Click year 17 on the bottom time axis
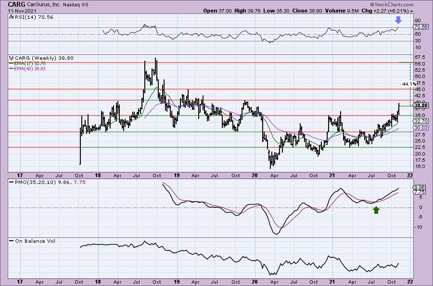Screen dimensions: 433x286 pyautogui.click(x=20, y=282)
